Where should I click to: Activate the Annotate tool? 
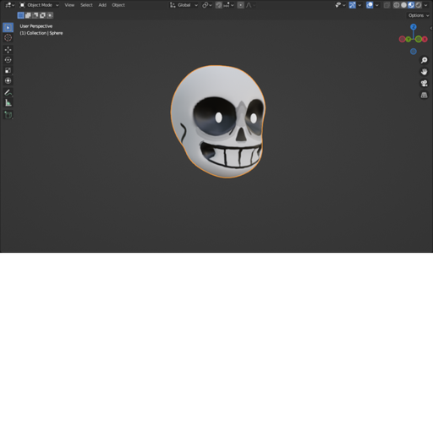pos(8,92)
